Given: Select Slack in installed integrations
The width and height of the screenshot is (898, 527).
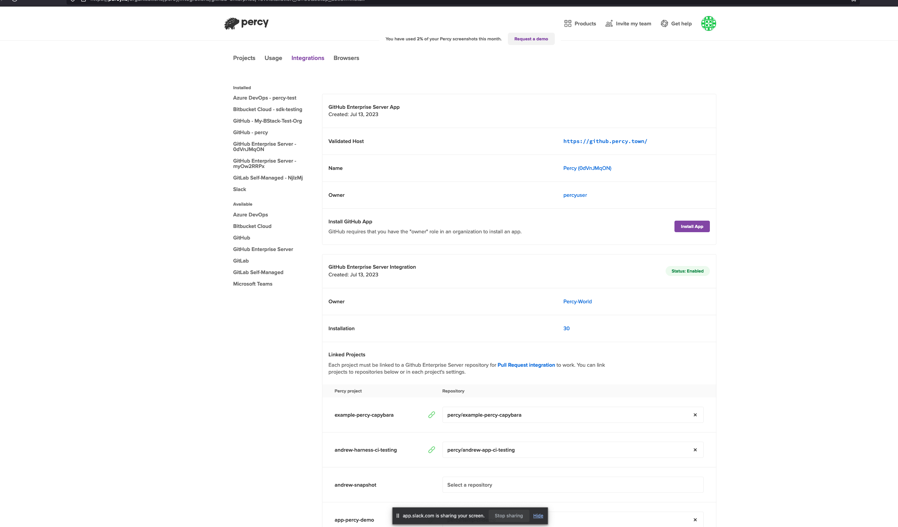Looking at the screenshot, I should pyautogui.click(x=239, y=189).
